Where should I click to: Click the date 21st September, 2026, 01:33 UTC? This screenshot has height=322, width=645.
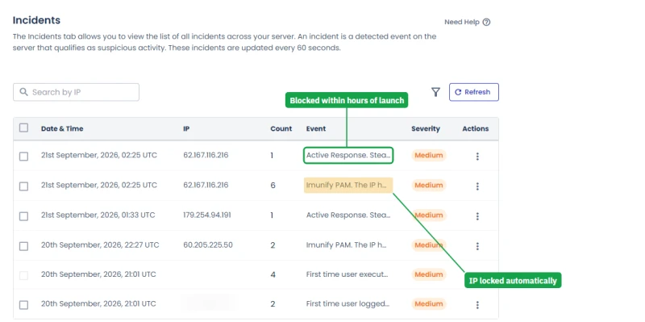coord(98,215)
